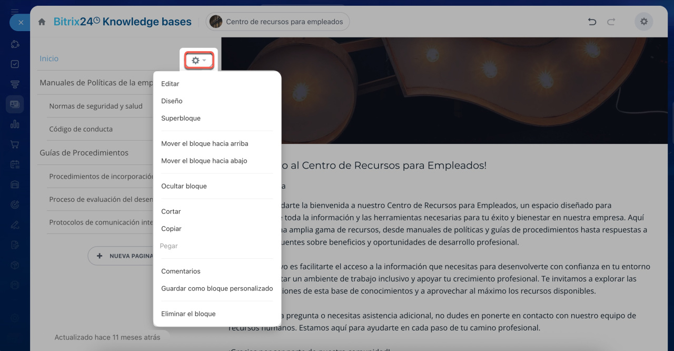The width and height of the screenshot is (674, 351).
Task: Open the shopping cart sidebar icon
Action: point(15,144)
